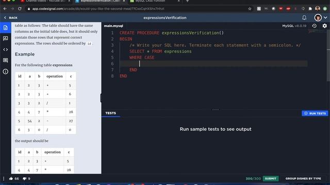Open a new browser tab

pyautogui.click(x=187, y=1)
